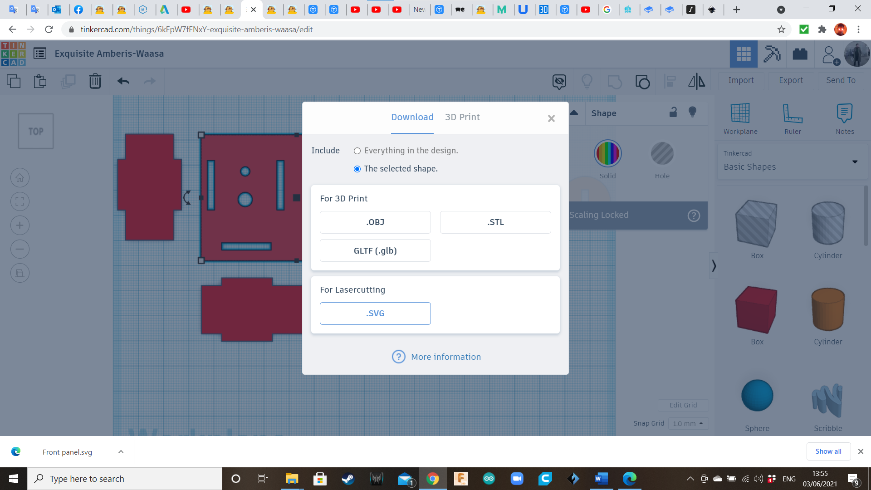This screenshot has height=490, width=871.
Task: Click the Home view icon
Action: coord(20,178)
